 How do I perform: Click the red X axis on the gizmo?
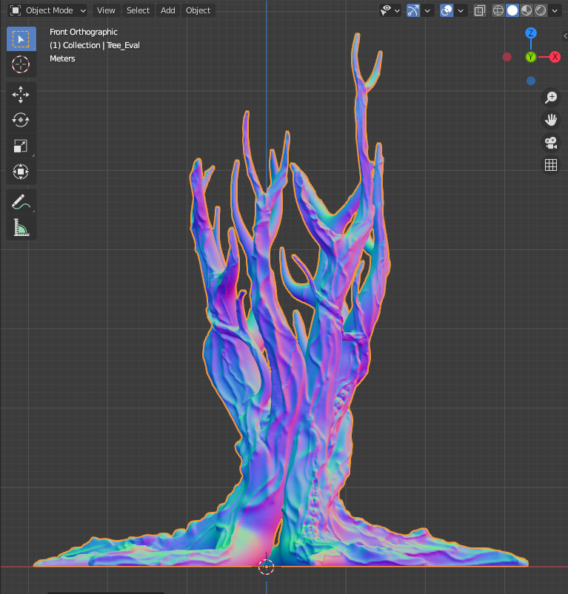point(555,57)
